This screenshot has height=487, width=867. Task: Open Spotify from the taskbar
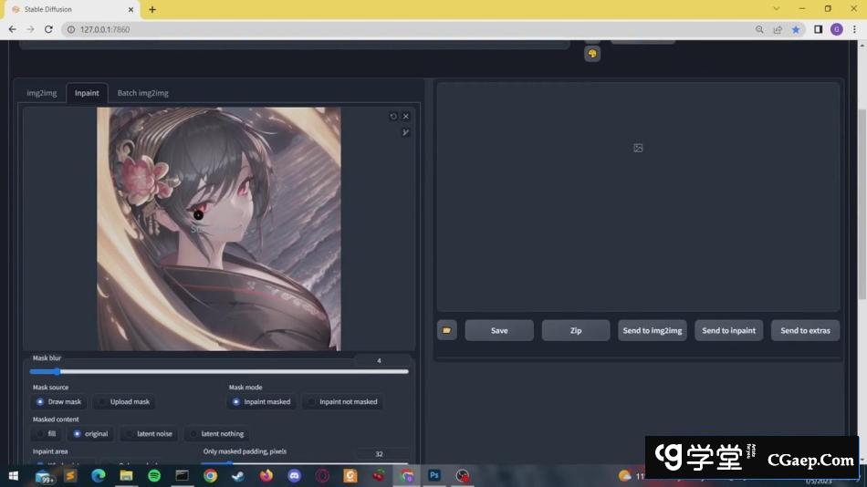tap(154, 475)
